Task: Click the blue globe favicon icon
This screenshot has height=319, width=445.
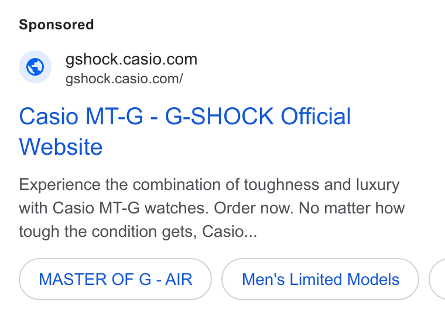Action: tap(35, 67)
